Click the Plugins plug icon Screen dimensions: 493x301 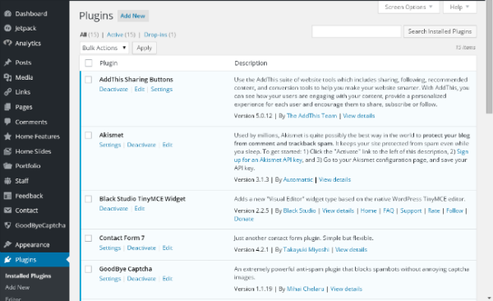tap(7, 260)
